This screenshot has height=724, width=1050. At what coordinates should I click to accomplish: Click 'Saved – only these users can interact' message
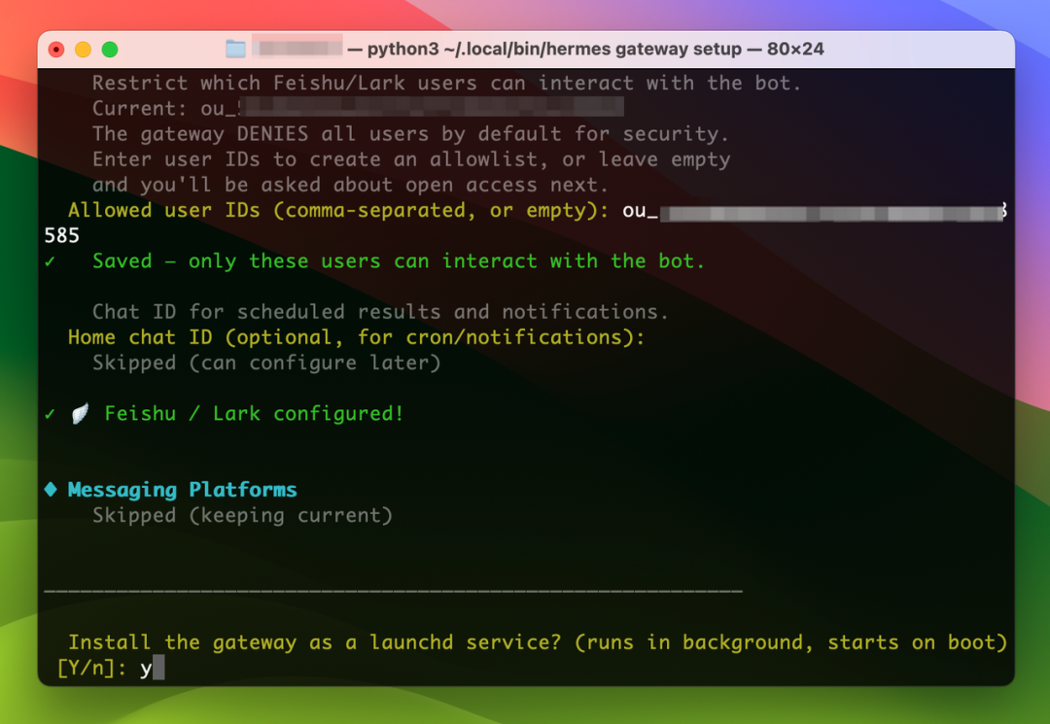[x=399, y=261]
